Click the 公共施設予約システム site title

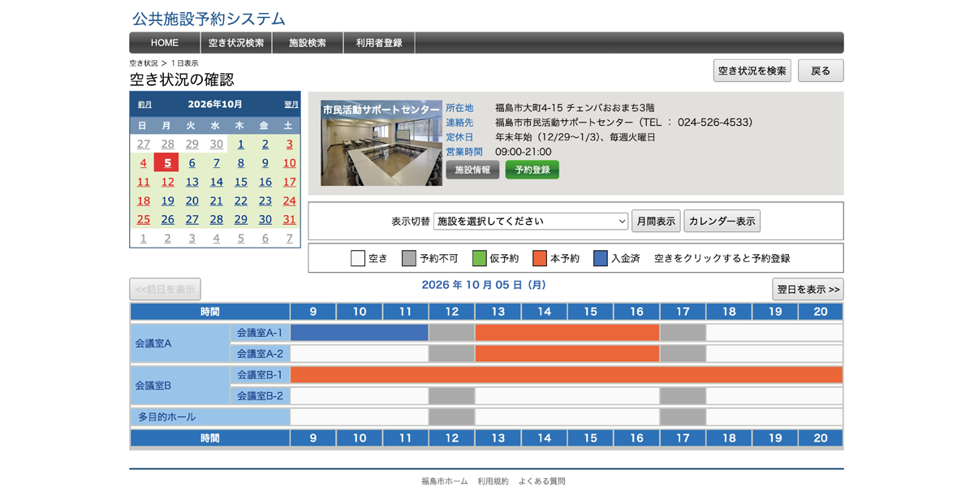[209, 19]
